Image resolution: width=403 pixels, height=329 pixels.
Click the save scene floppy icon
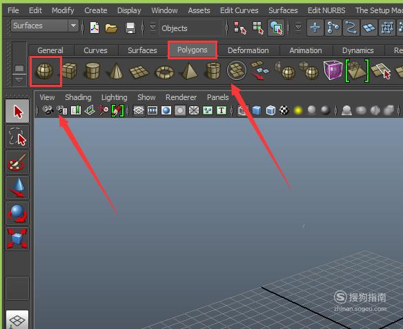click(x=130, y=28)
